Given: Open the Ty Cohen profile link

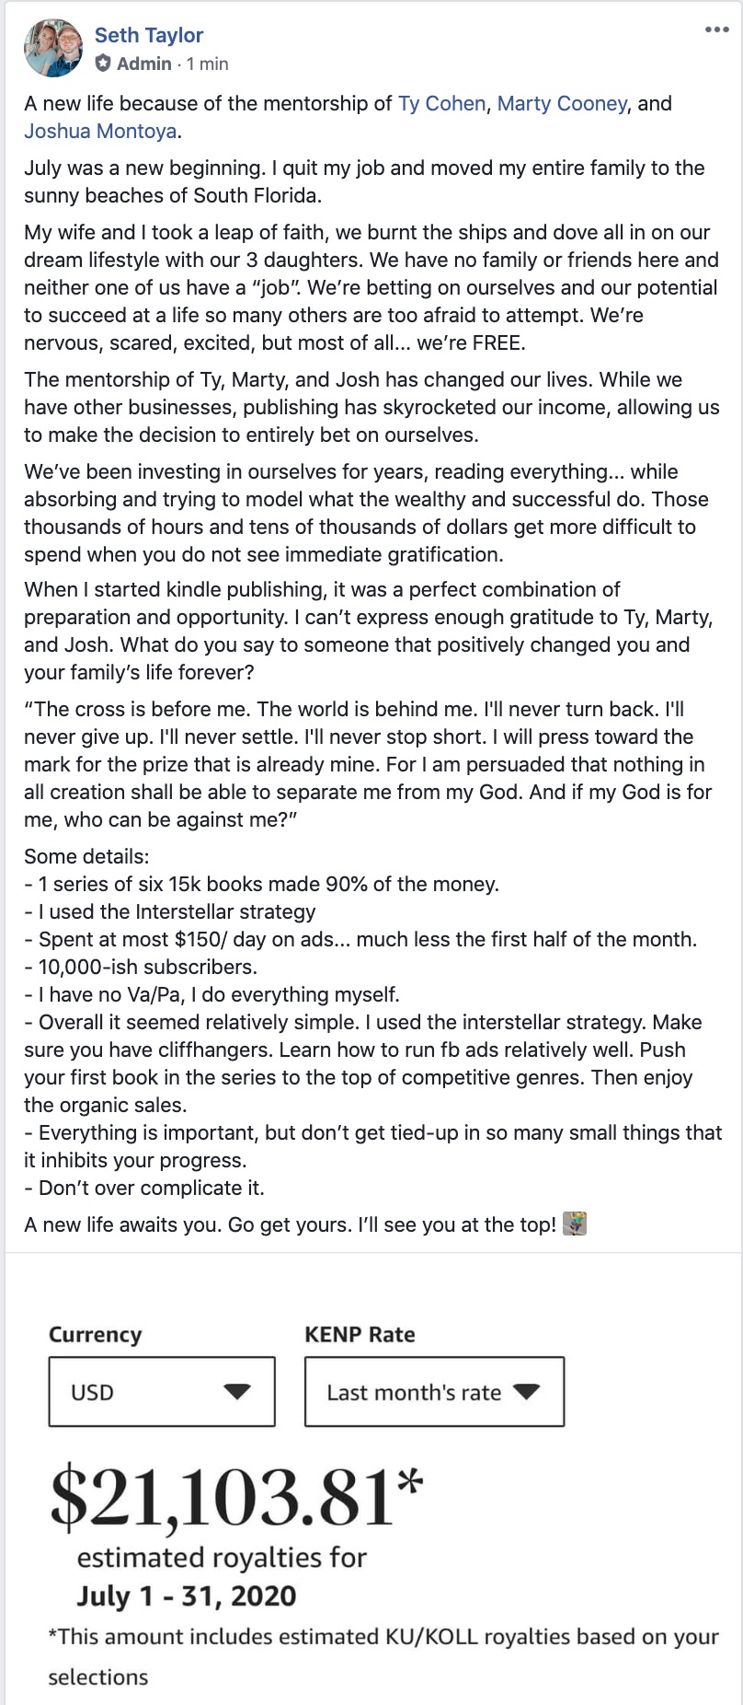Looking at the screenshot, I should pos(441,103).
